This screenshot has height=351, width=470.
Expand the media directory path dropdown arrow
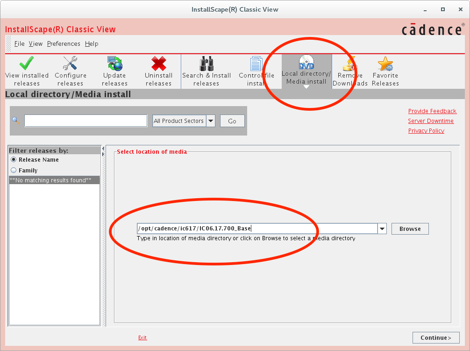[x=382, y=229]
